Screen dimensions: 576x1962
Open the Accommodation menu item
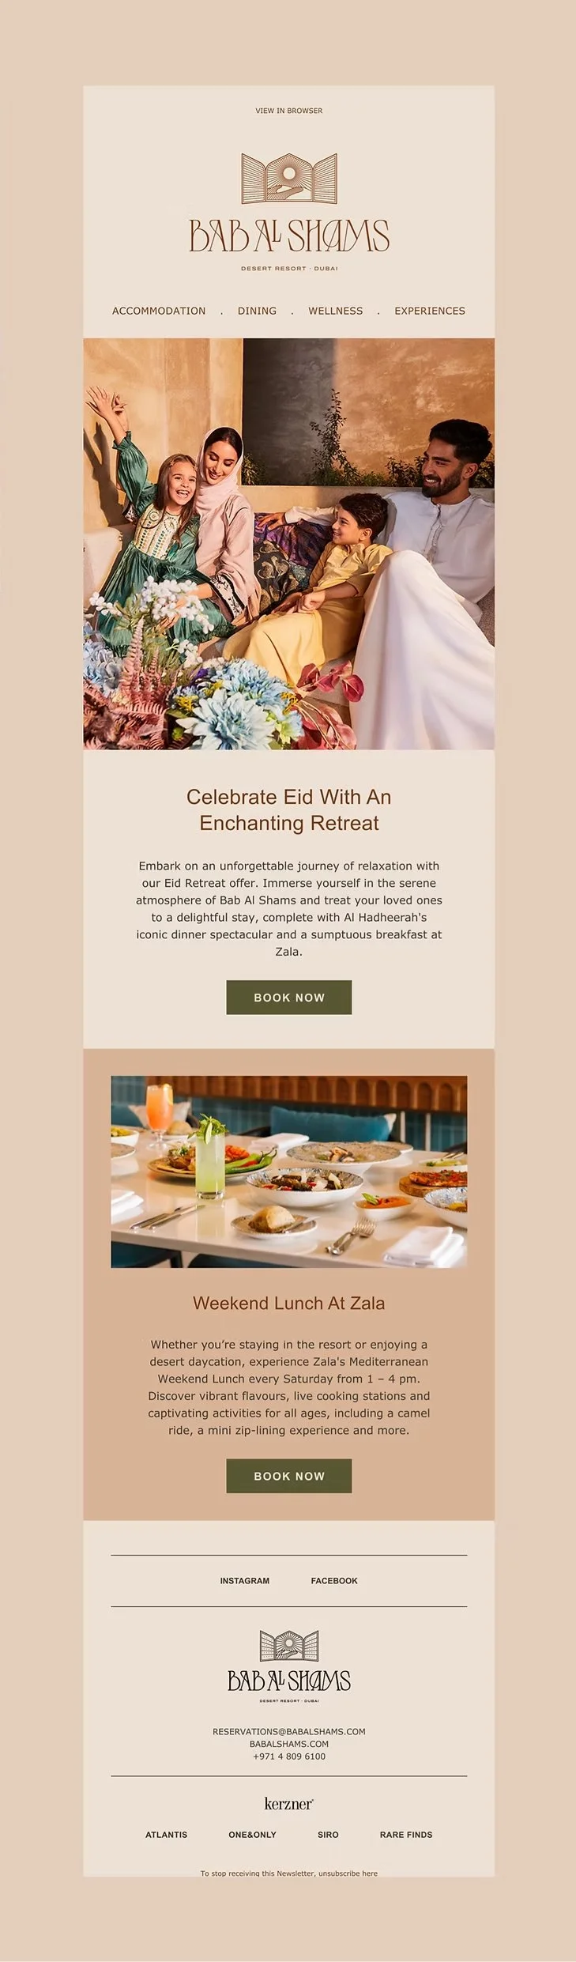pos(159,311)
